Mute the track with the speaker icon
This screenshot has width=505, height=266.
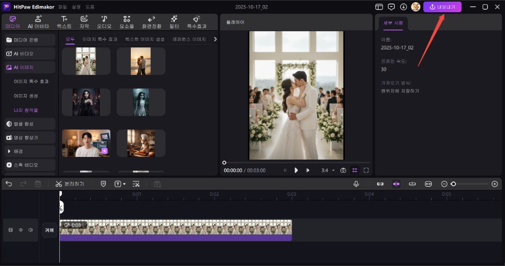click(30, 230)
